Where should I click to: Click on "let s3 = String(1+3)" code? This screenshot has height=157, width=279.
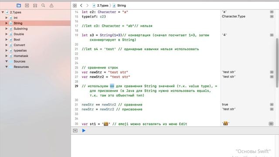102,35
